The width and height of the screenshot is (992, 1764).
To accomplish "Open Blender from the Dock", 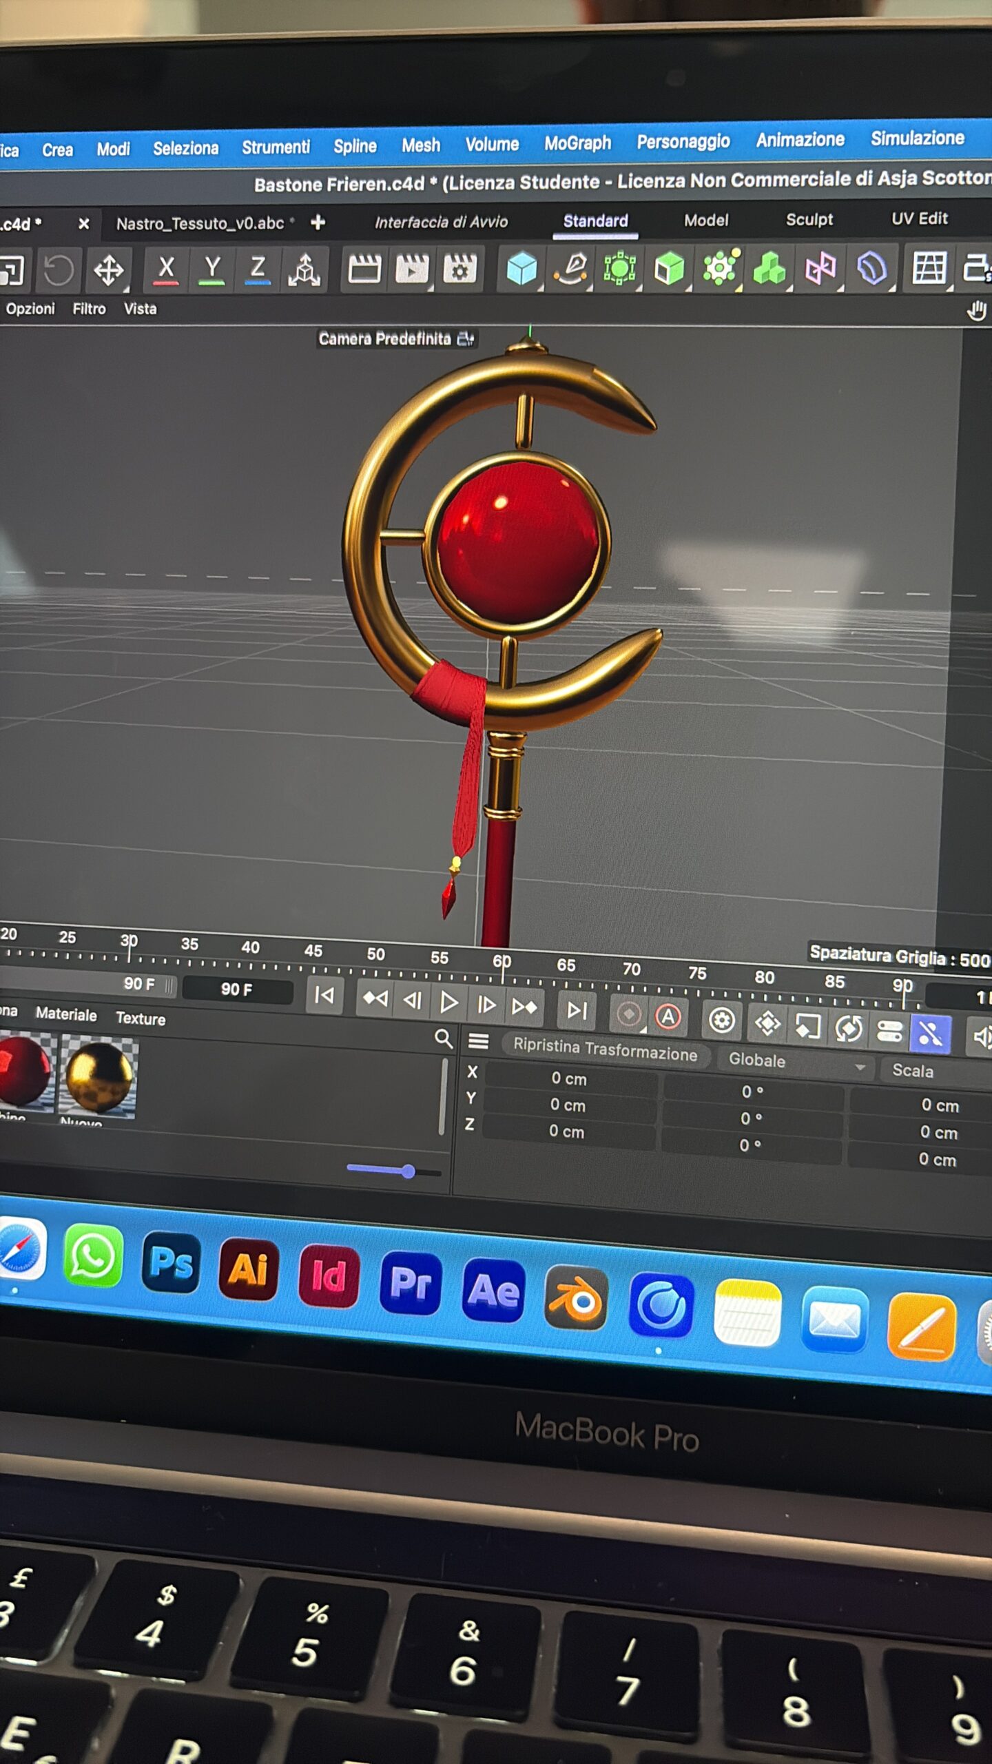I will 577,1298.
